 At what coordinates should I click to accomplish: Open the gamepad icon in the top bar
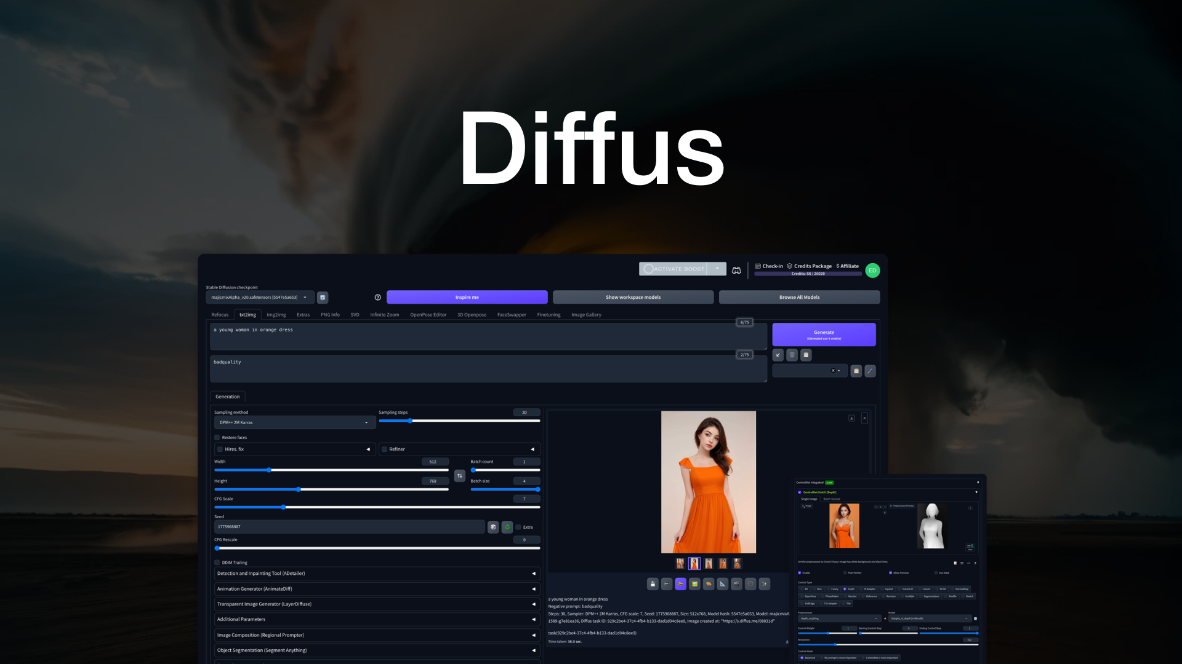click(x=736, y=269)
